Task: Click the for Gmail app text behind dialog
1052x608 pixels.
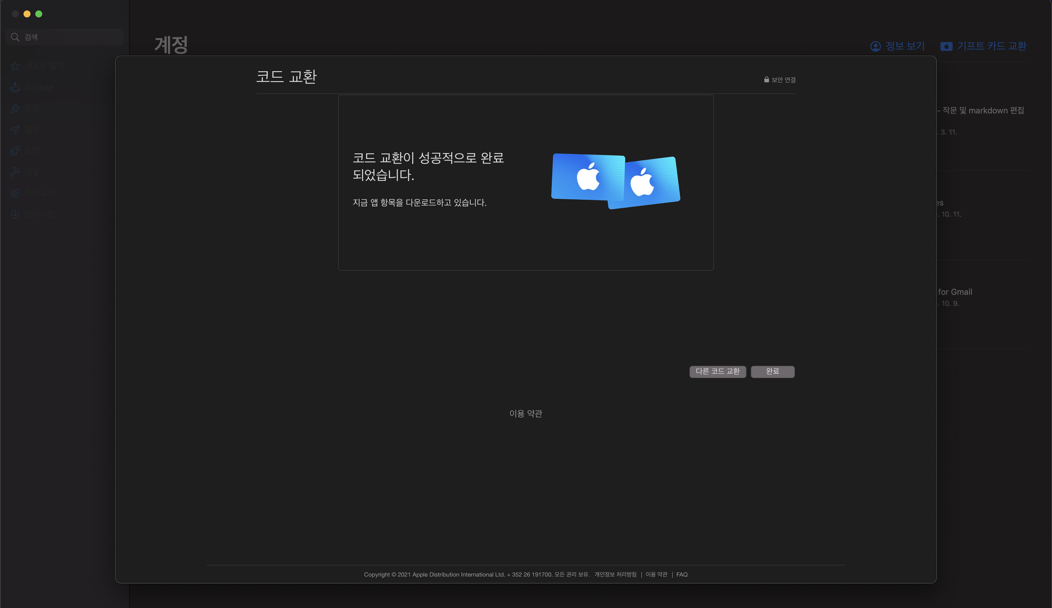Action: coord(955,292)
